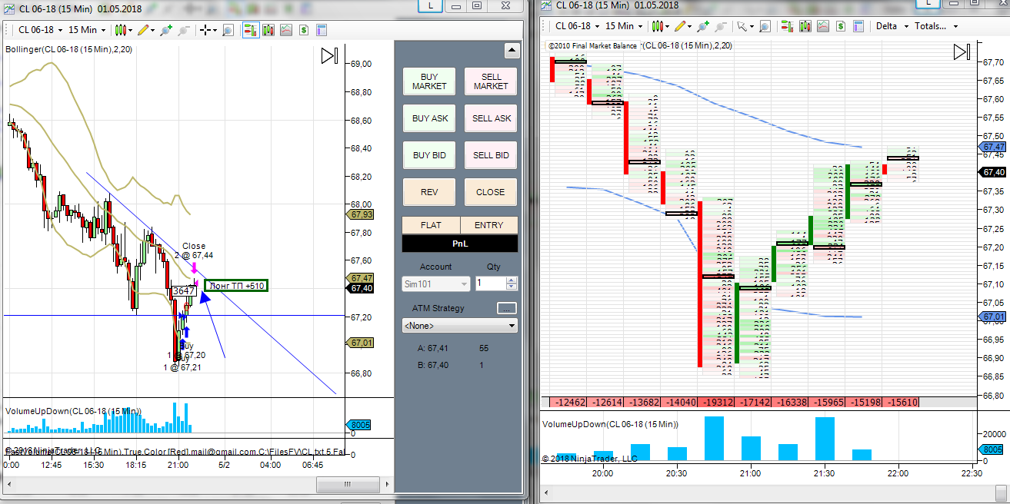
Task: Open Account Sim101 dropdown
Action: (435, 283)
